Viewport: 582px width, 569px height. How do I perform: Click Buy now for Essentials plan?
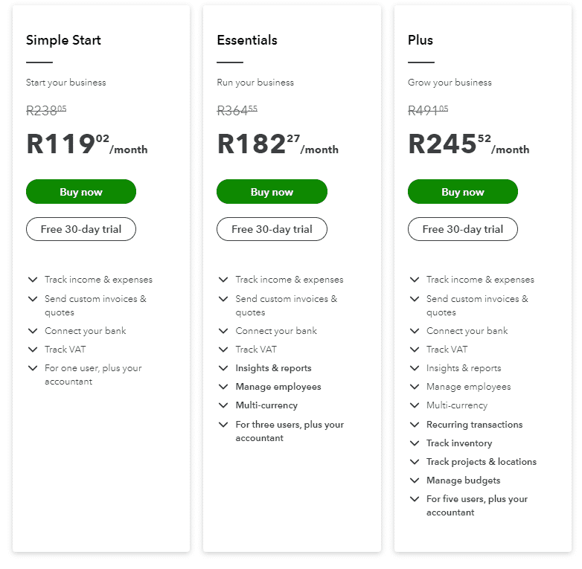(272, 192)
